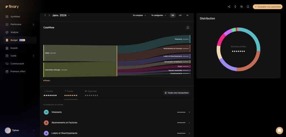This screenshot has height=137, width=286.
Task: Click the share icon in header
Action: pos(229,7)
